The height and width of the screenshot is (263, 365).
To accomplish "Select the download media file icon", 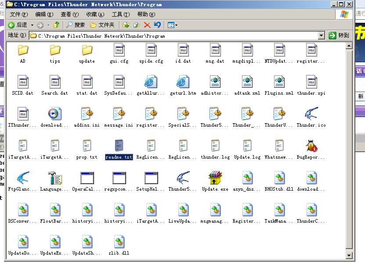I will [55, 114].
